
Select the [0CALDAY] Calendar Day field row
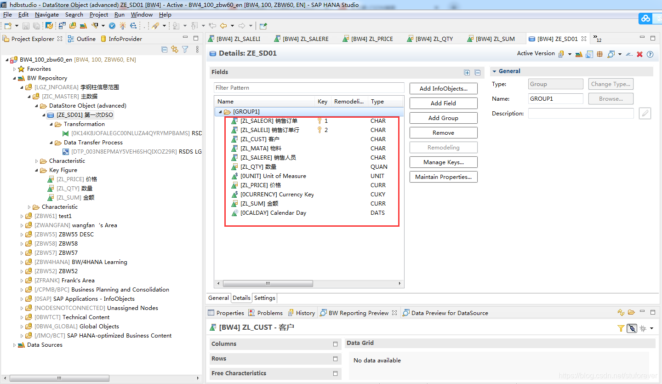pos(309,213)
